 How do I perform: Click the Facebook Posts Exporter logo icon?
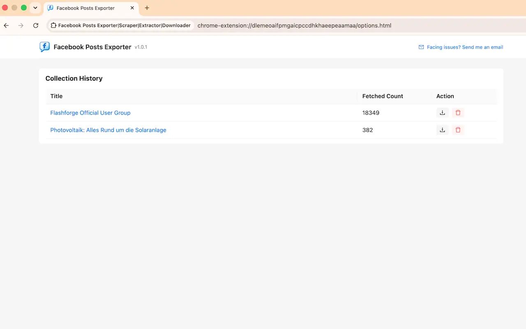pos(44,47)
